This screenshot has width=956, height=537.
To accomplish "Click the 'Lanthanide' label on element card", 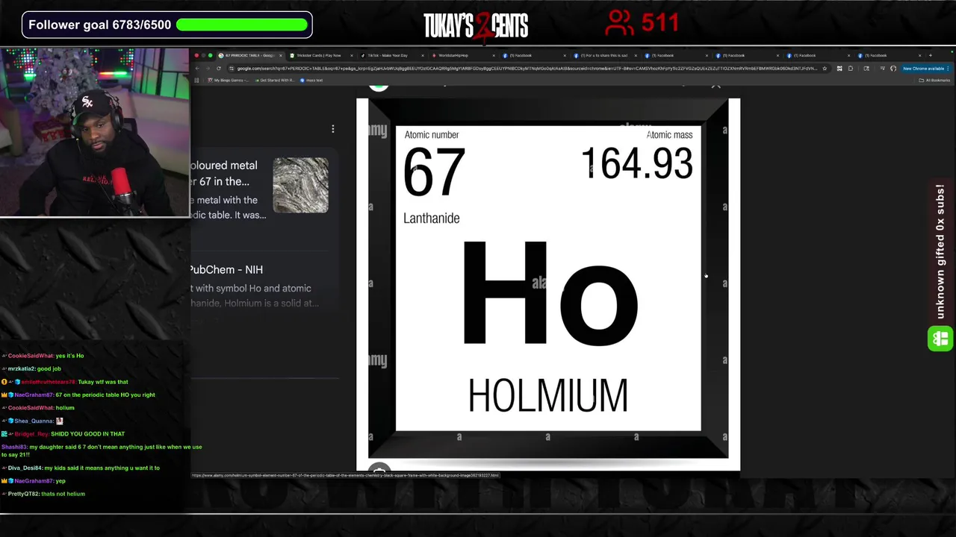I will click(432, 219).
